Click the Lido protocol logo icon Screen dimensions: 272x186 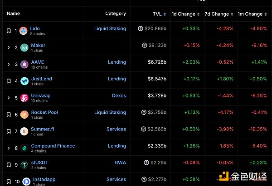coord(24,31)
